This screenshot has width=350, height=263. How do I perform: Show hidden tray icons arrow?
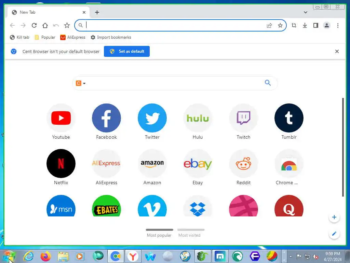(291, 256)
